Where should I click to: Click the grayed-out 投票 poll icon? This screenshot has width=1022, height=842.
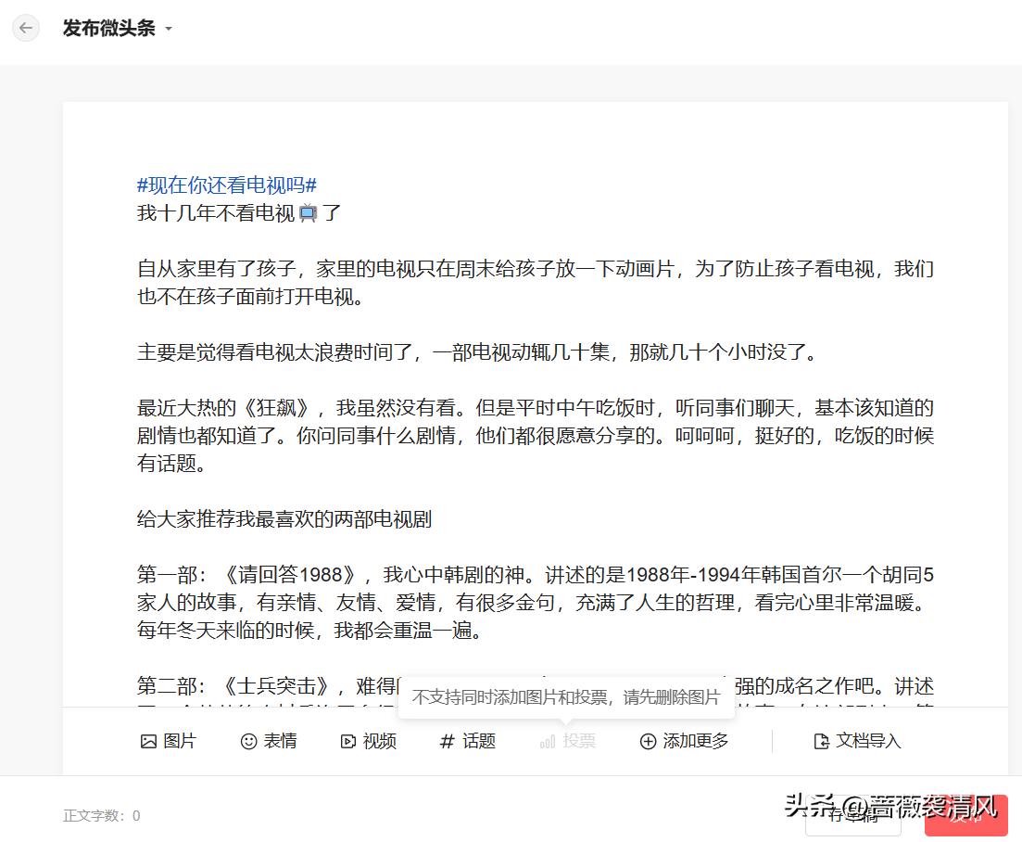click(x=547, y=741)
